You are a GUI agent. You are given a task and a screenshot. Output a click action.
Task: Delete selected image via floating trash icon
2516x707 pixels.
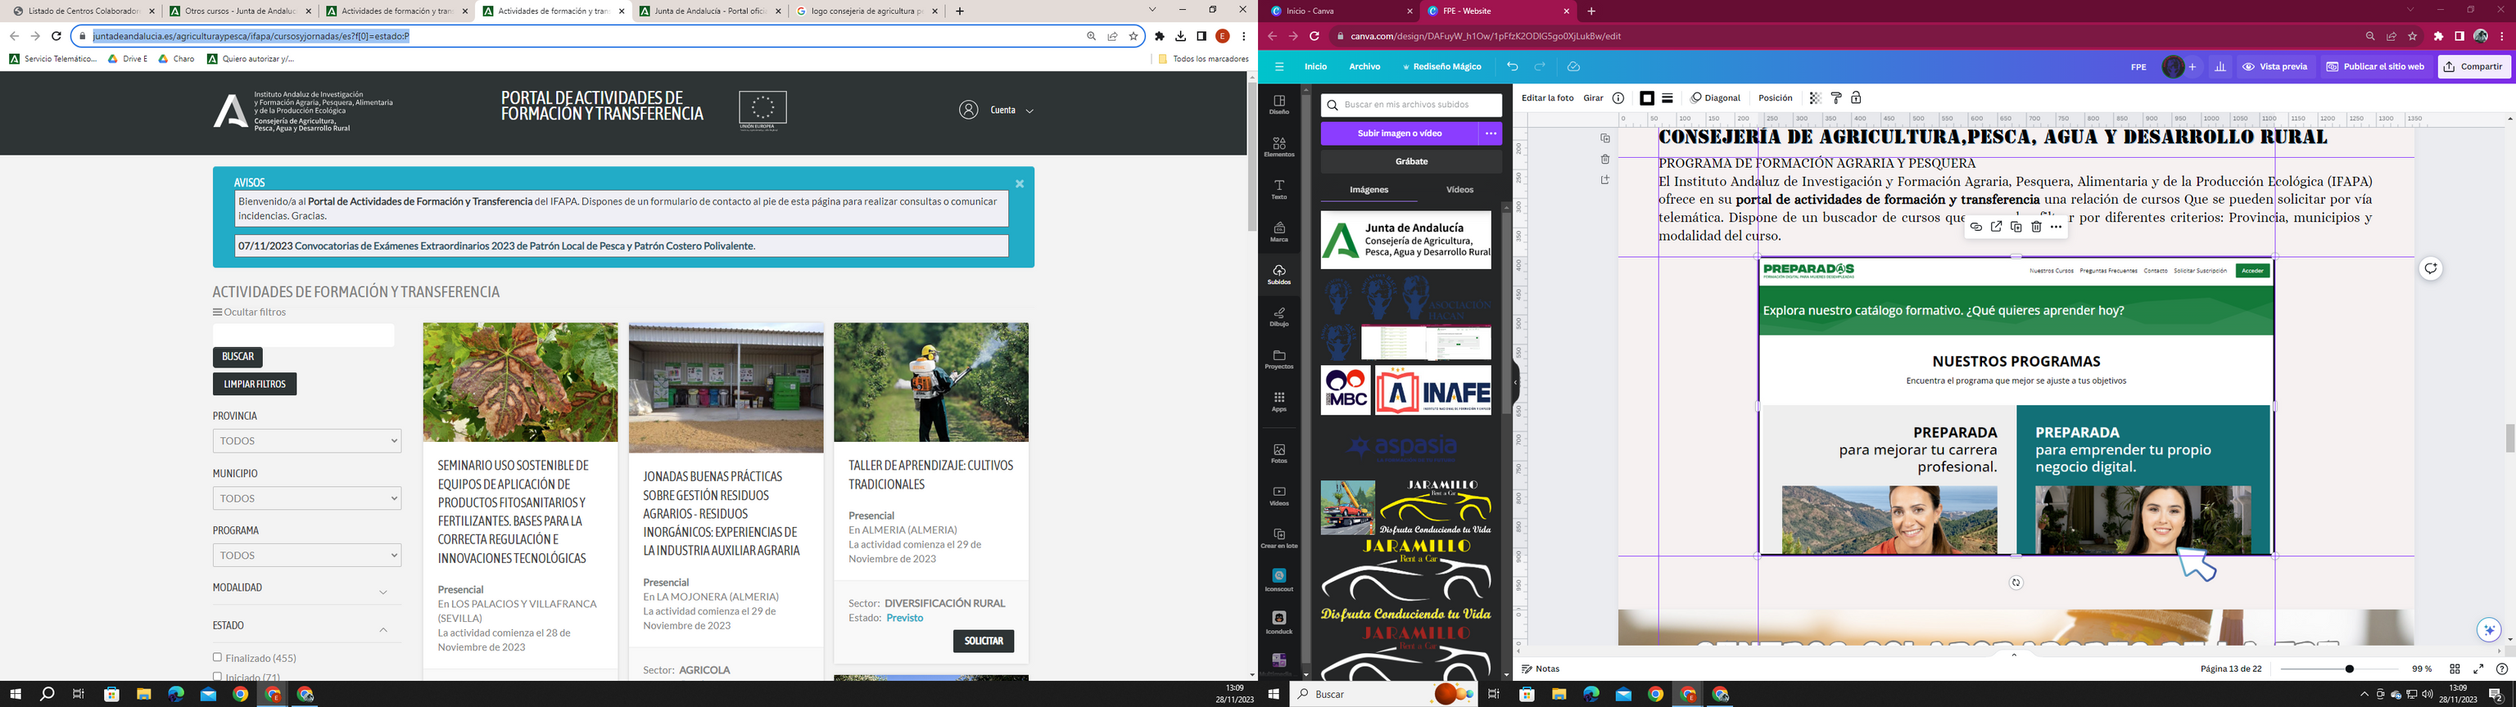pos(2035,227)
